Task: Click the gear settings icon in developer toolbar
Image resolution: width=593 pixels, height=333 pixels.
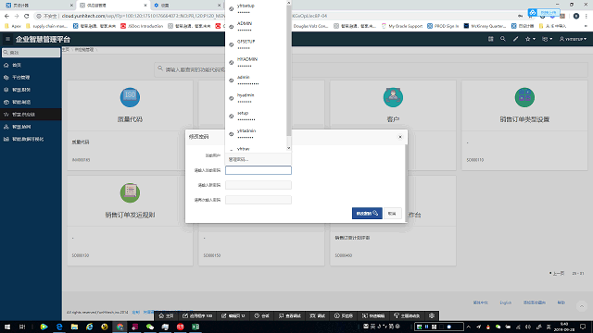Action: click(x=432, y=315)
